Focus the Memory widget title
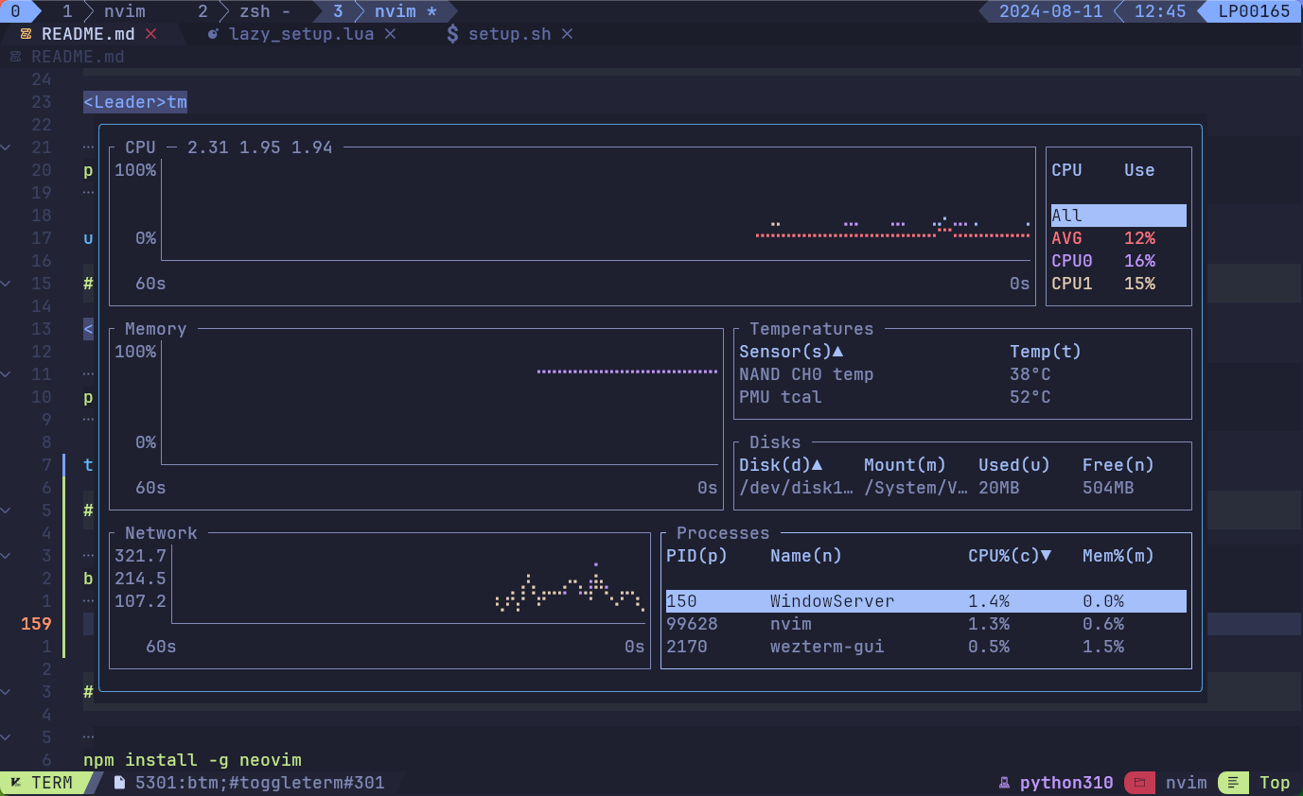1303x796 pixels. [x=155, y=329]
